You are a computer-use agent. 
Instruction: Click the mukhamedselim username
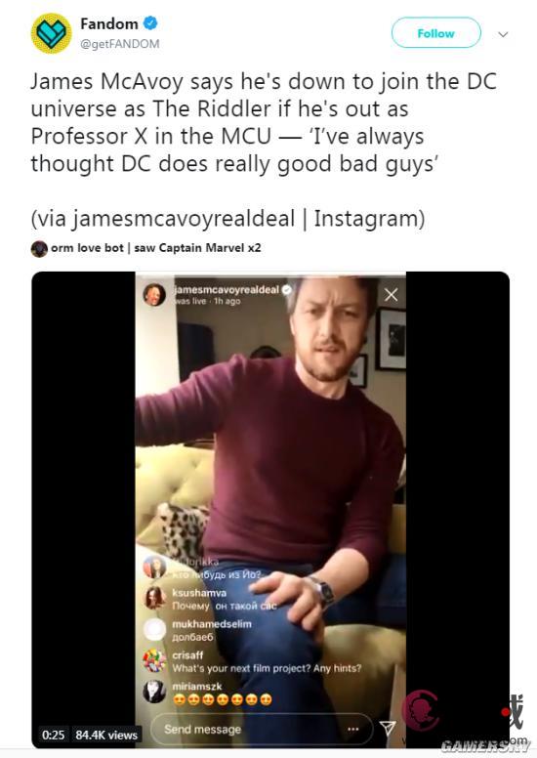pyautogui.click(x=212, y=624)
